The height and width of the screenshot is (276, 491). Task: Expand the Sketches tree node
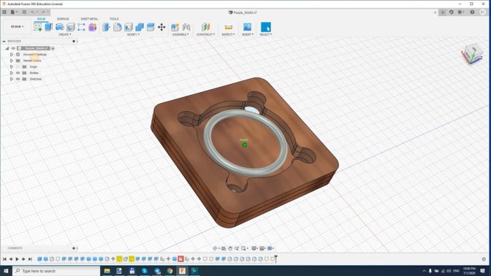(11, 79)
